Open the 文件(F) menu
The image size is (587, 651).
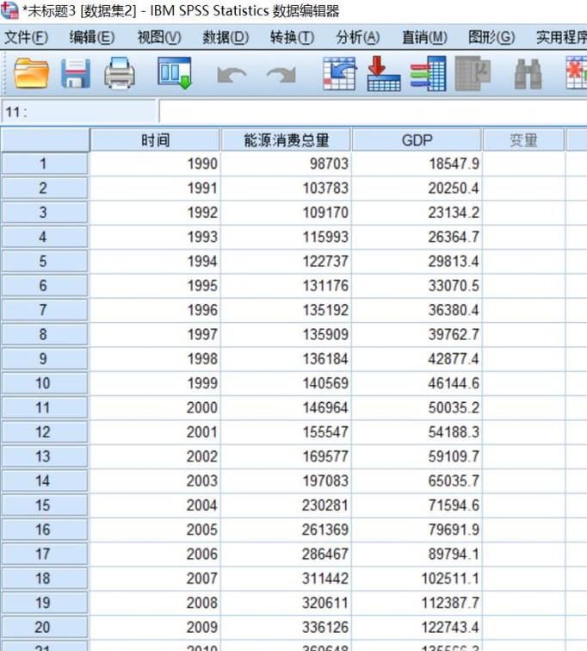point(26,38)
